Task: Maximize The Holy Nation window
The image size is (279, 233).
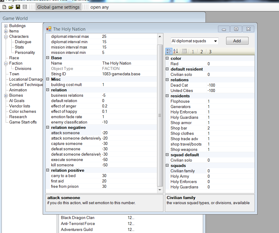Action: click(236, 29)
